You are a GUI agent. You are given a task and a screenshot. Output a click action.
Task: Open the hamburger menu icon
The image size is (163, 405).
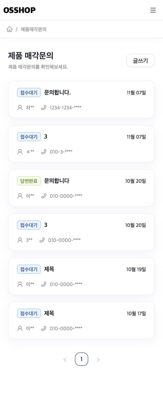tap(153, 10)
